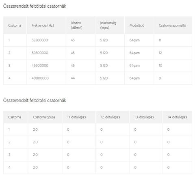Click the T2 időtúllépés header
Screen dimensions: 195x181
click(x=110, y=117)
